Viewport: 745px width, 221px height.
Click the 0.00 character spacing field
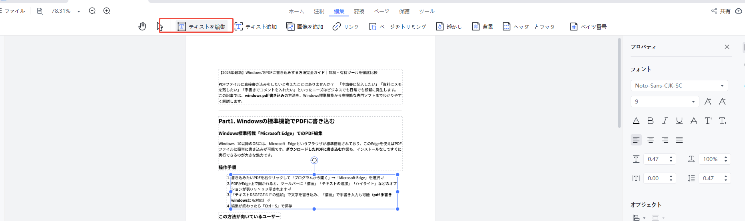[660, 178]
